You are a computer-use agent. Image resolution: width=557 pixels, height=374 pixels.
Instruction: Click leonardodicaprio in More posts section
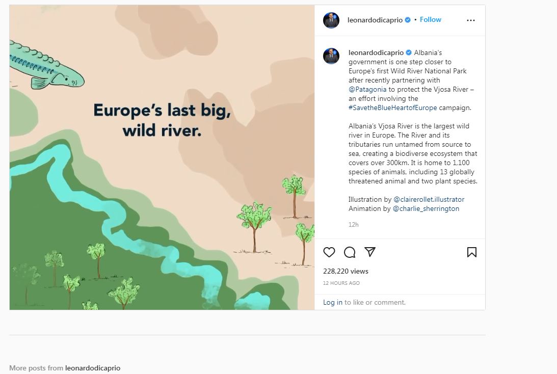tap(93, 368)
